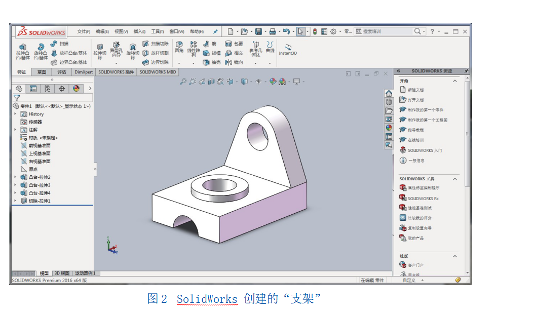Open the dropdown arrow under 异型孔向导
534x313 pixels.
pyautogui.click(x=116, y=63)
